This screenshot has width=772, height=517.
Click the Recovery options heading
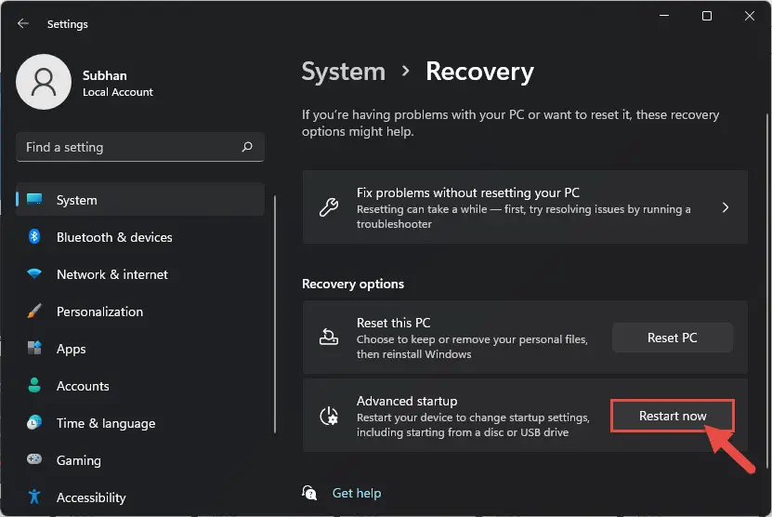click(x=353, y=284)
